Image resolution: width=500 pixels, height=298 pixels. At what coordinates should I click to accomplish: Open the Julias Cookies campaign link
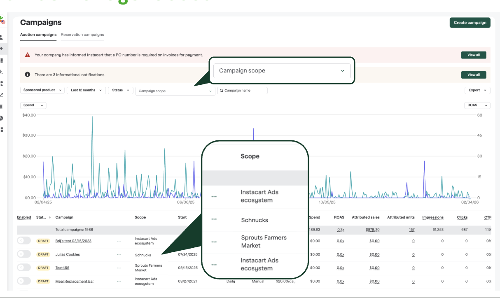point(68,254)
